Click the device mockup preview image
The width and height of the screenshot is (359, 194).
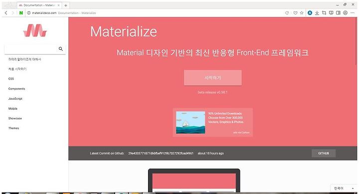click(194, 181)
